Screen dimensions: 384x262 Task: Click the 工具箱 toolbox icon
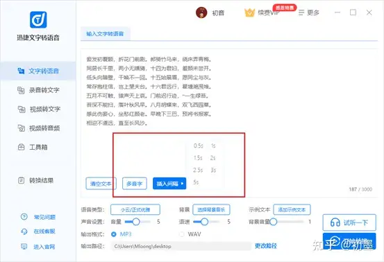pos(22,147)
